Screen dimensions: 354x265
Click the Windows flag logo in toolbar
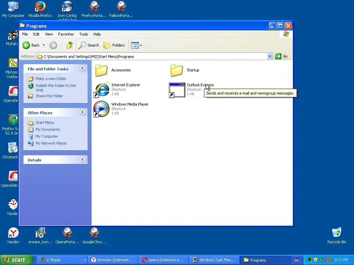click(x=286, y=34)
